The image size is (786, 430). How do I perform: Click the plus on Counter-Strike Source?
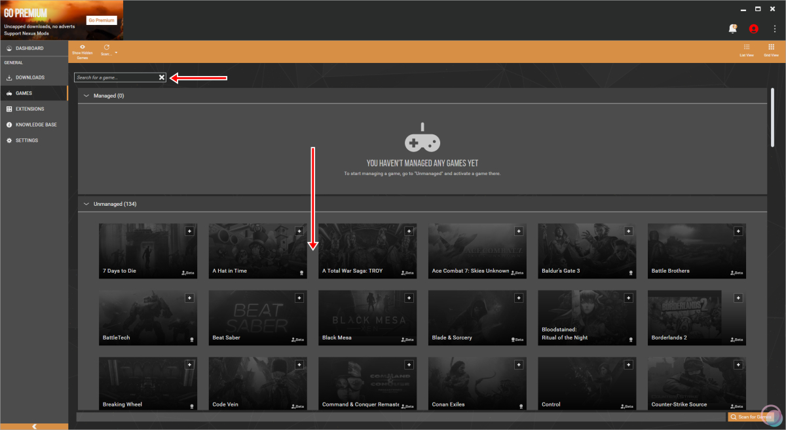pyautogui.click(x=738, y=364)
